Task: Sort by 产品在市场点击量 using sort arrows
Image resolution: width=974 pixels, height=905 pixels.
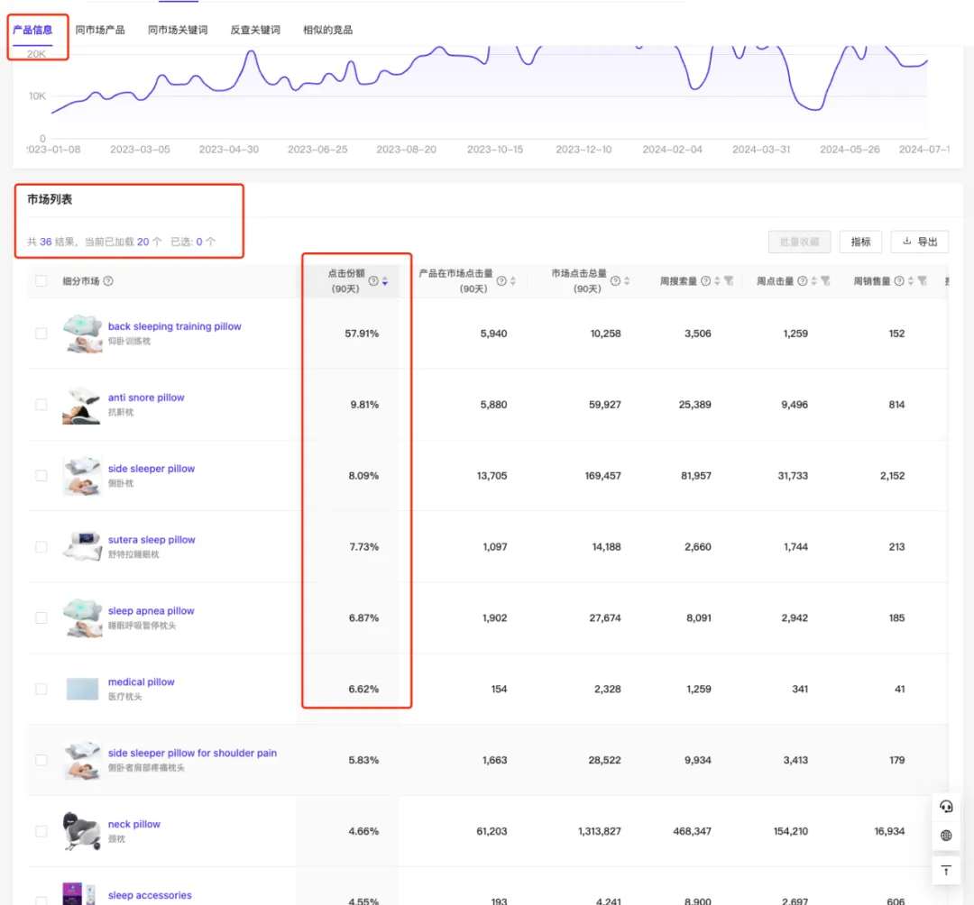Action: 513,281
